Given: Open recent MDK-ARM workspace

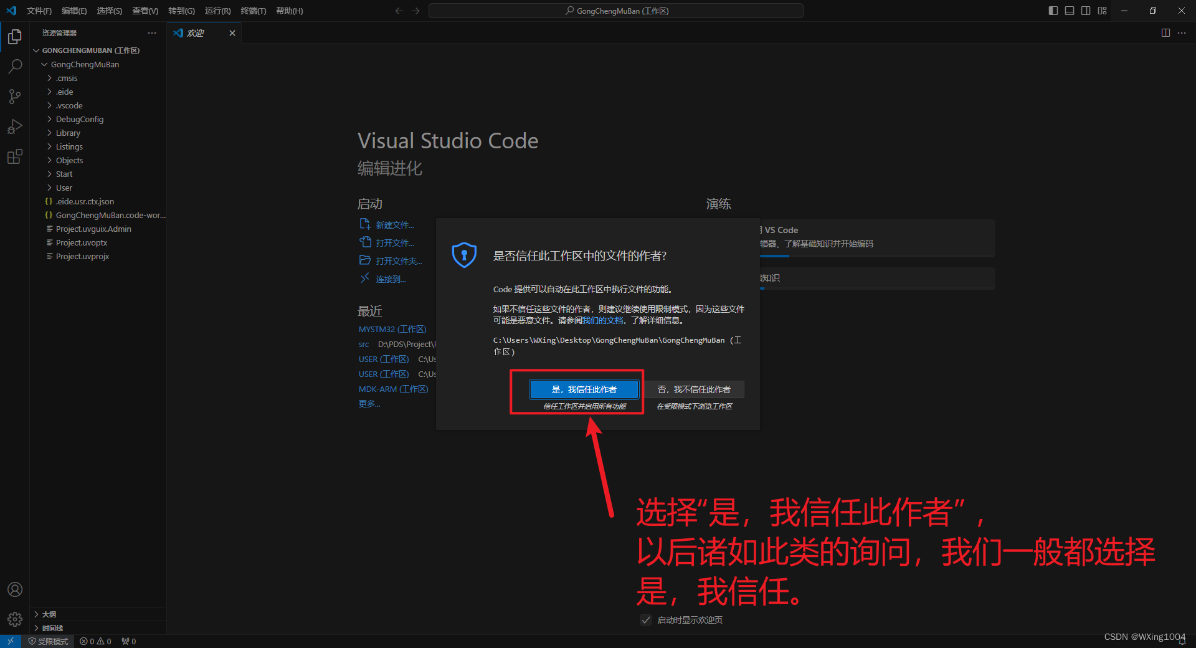Looking at the screenshot, I should [x=394, y=389].
